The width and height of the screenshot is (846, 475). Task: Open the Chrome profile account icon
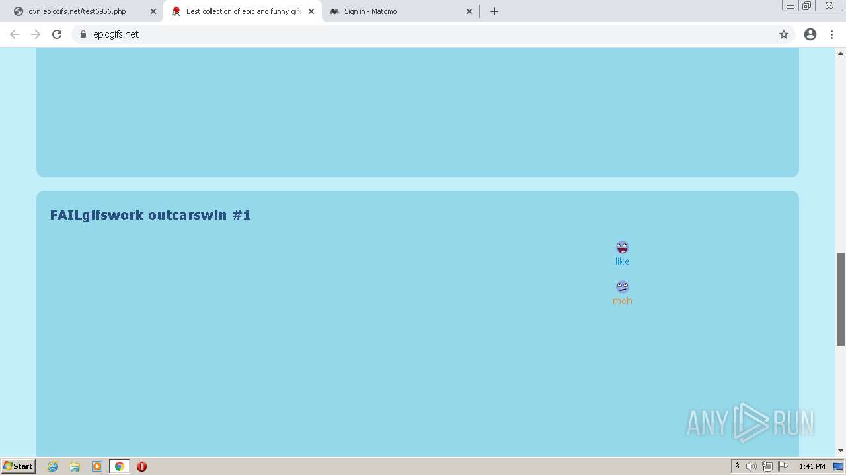(x=810, y=34)
